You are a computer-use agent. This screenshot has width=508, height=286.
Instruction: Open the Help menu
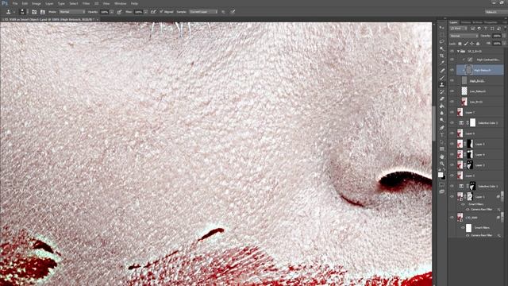tap(134, 3)
